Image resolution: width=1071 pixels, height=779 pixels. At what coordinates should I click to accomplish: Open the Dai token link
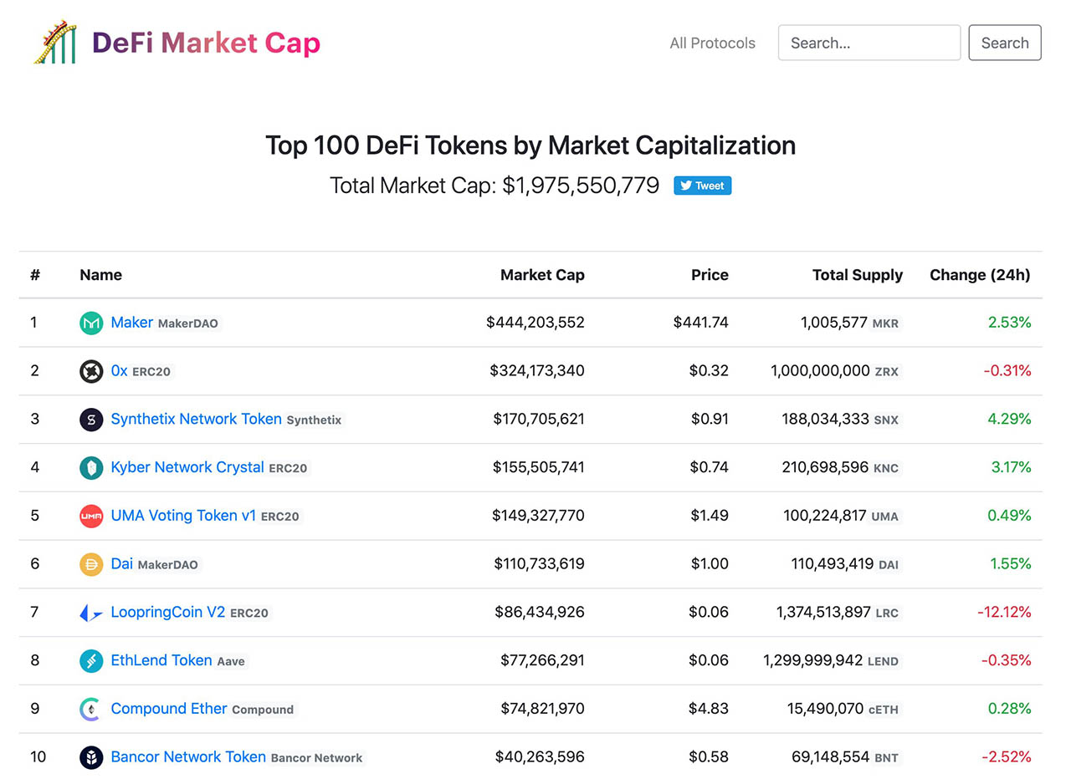122,563
